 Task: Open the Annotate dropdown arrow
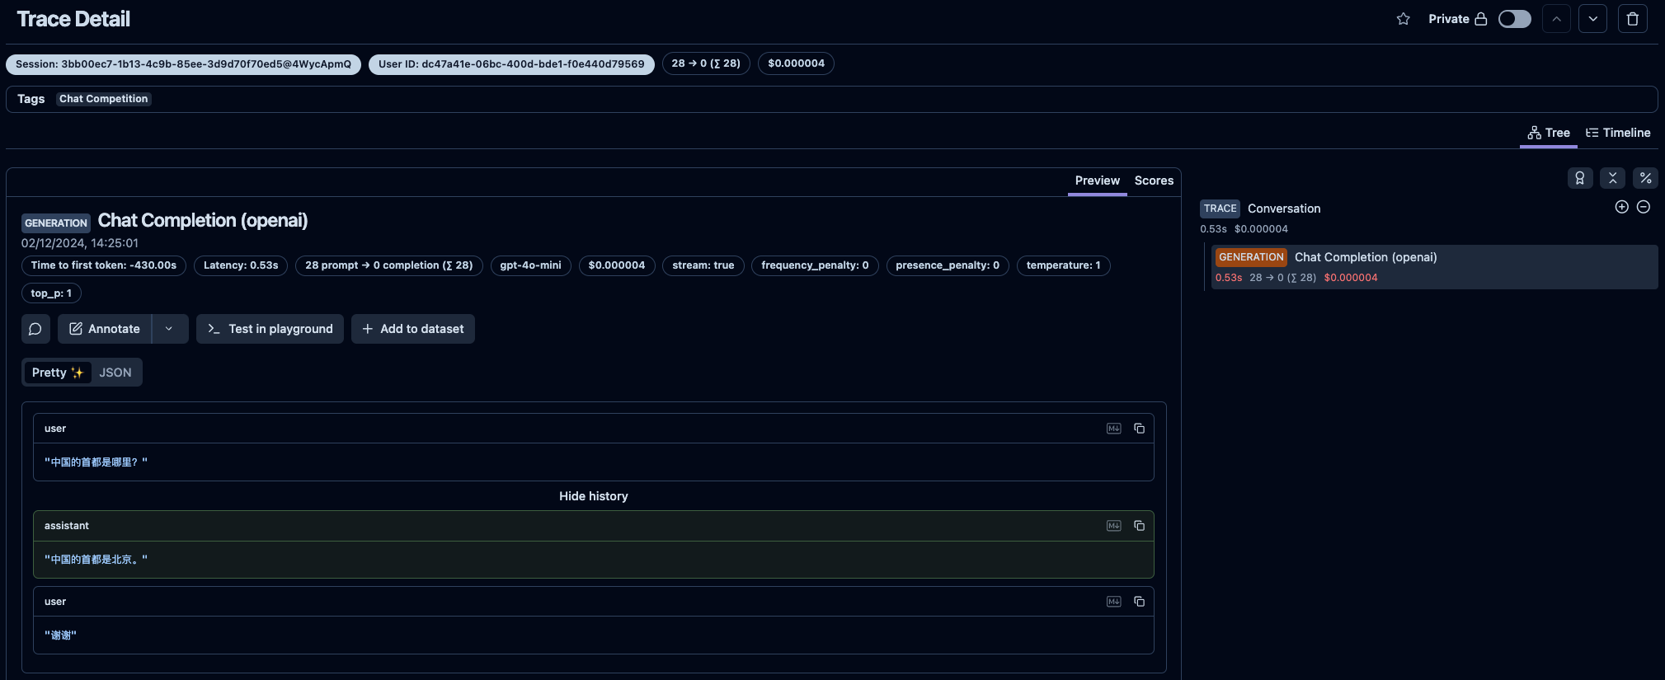(x=169, y=329)
